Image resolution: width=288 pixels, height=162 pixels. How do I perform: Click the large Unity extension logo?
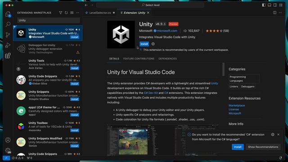point(121,35)
